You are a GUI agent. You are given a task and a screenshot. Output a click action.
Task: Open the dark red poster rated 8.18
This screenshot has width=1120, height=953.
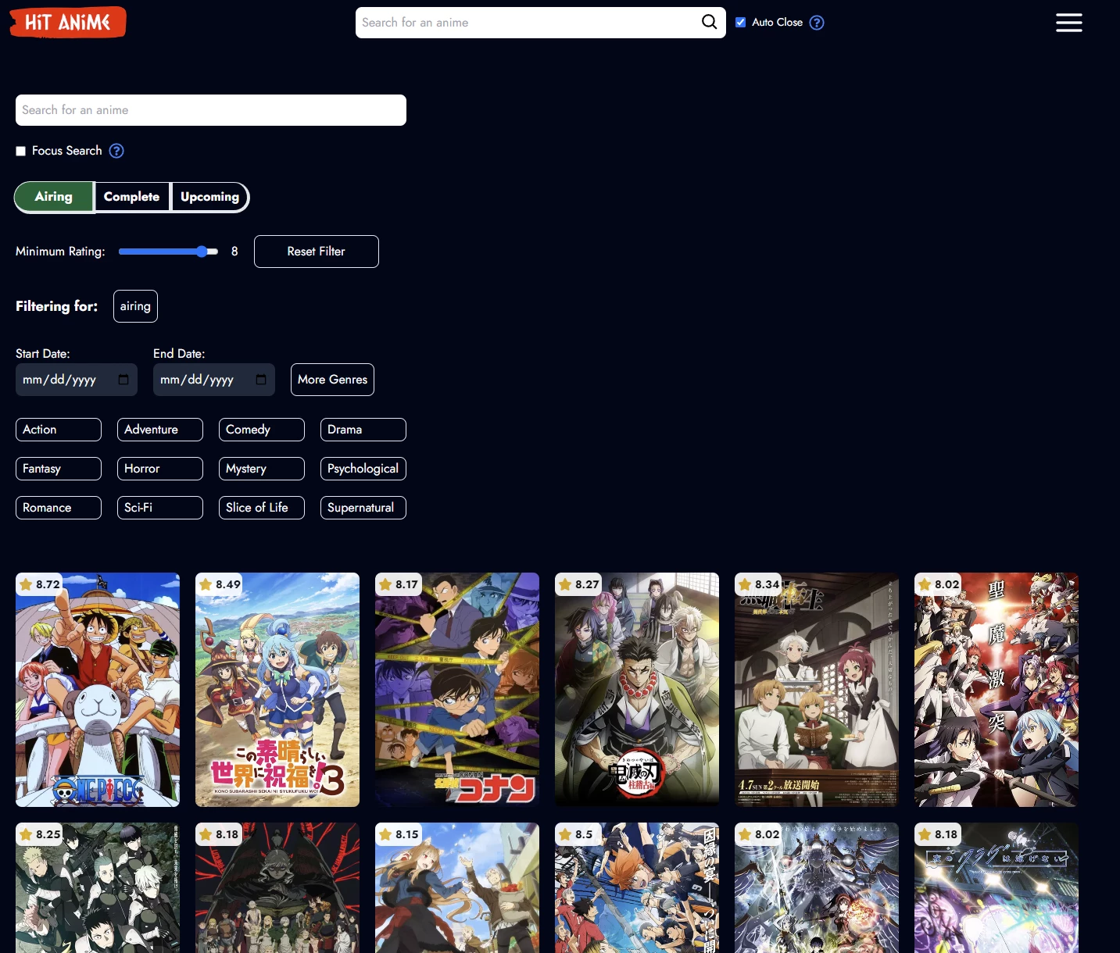[277, 887]
